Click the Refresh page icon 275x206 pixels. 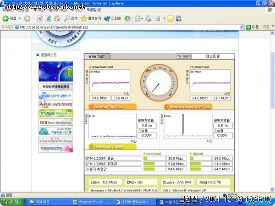pos(48,18)
